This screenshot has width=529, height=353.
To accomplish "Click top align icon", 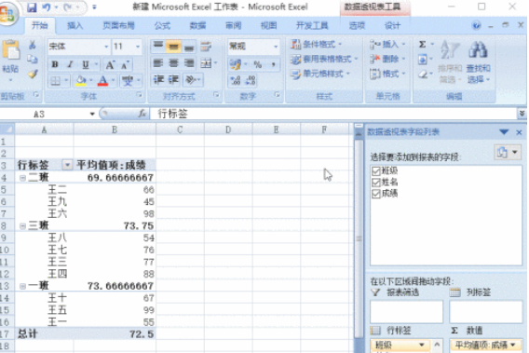I will click(x=158, y=47).
